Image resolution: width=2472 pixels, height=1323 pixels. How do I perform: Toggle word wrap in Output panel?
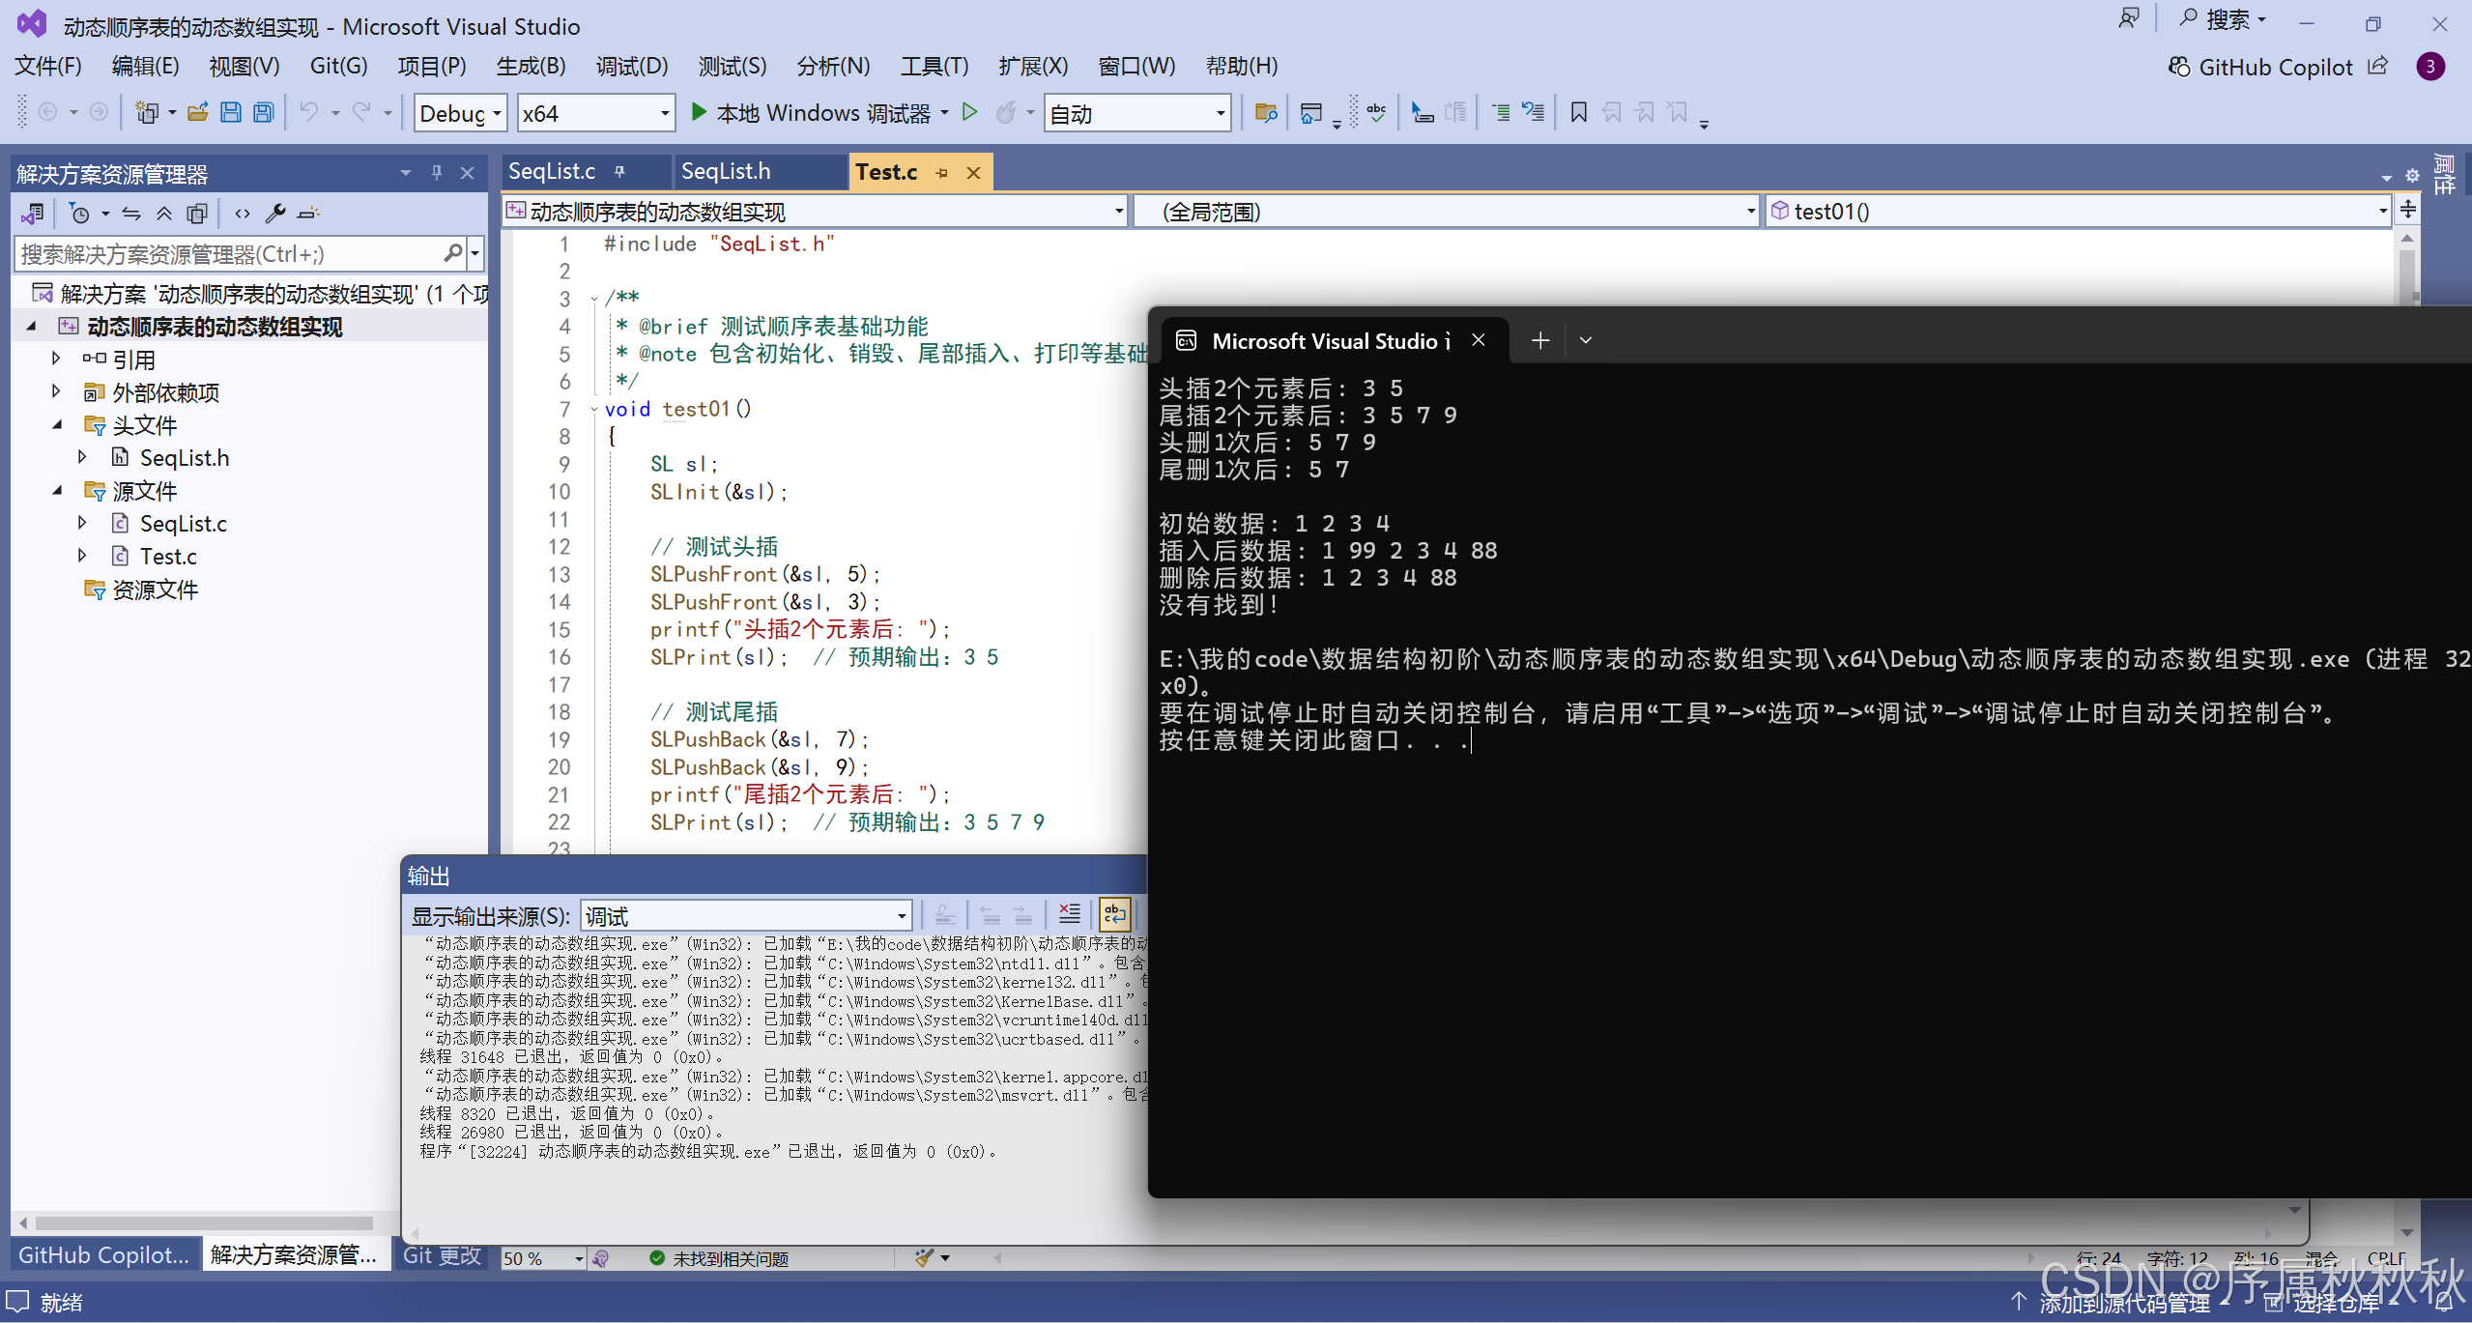pos(1114,914)
